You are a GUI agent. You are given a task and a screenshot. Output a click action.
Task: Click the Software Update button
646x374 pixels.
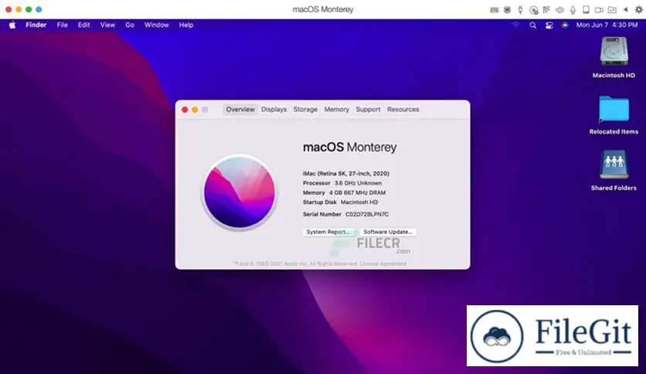tap(389, 232)
